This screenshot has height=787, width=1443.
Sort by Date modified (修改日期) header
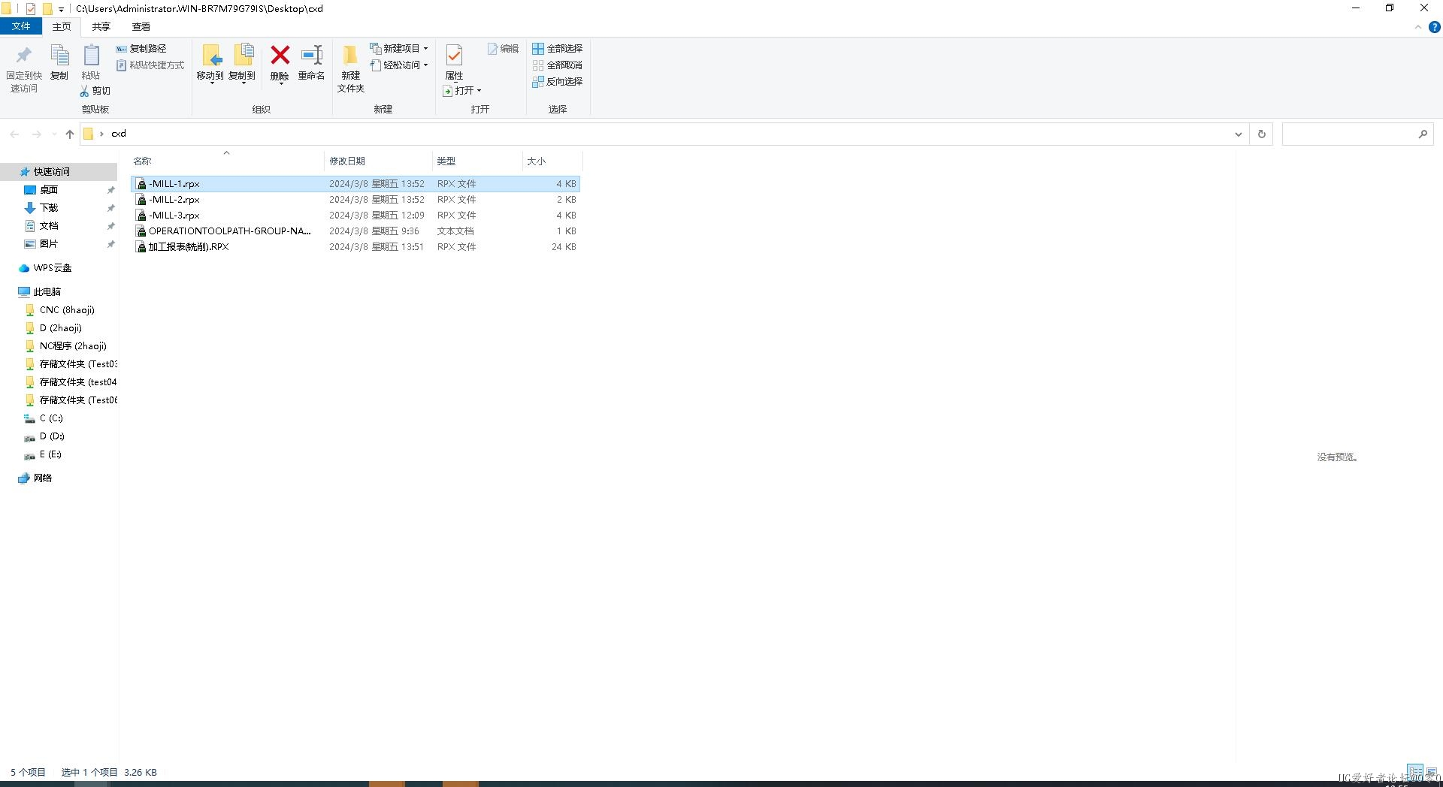tap(378, 161)
